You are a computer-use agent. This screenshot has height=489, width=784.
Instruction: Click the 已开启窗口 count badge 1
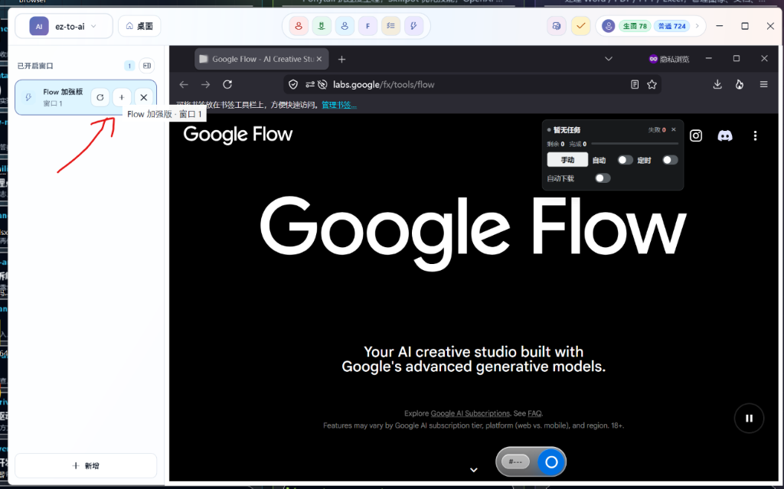pos(129,66)
